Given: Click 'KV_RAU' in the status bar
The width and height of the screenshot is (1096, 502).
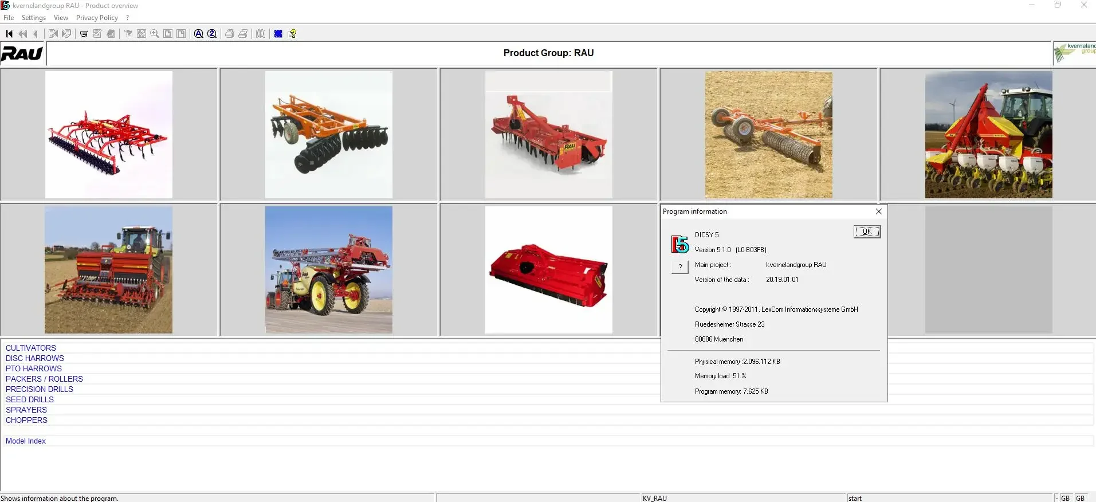Looking at the screenshot, I should point(655,498).
